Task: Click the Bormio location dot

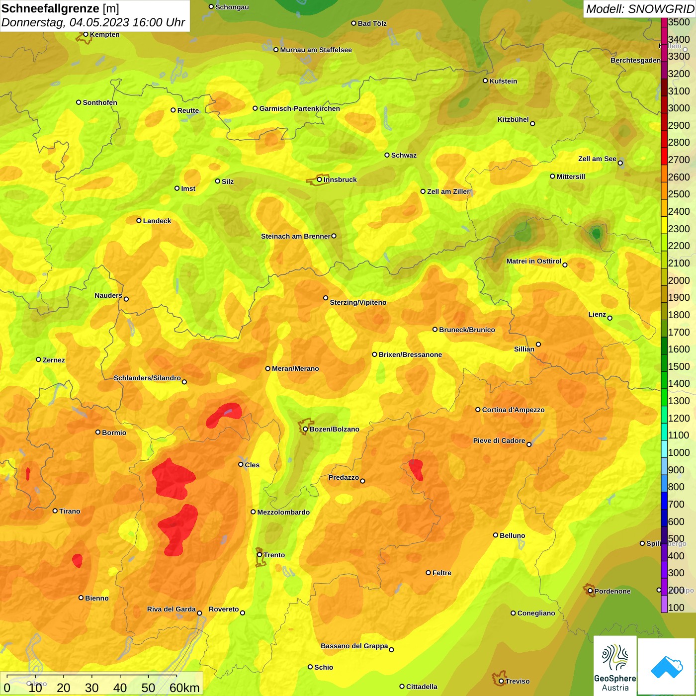Action: pyautogui.click(x=98, y=432)
